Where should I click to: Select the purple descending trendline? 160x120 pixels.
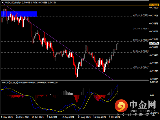click(57, 41)
